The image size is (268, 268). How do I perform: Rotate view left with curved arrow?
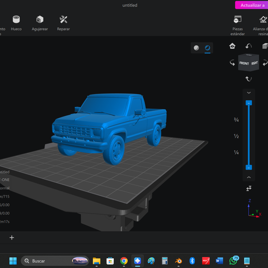232,63
